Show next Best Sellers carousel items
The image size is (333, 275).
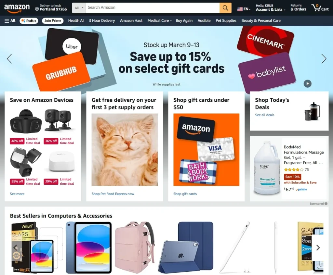click(x=318, y=247)
